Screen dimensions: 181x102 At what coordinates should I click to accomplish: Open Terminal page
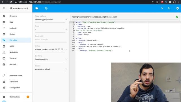pyautogui.click(x=13, y=58)
